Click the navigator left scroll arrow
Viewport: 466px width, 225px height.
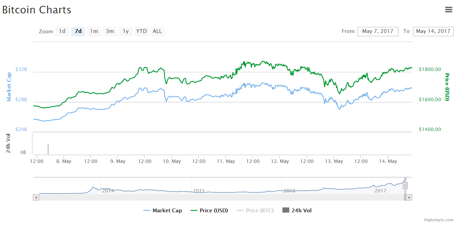coord(36,197)
